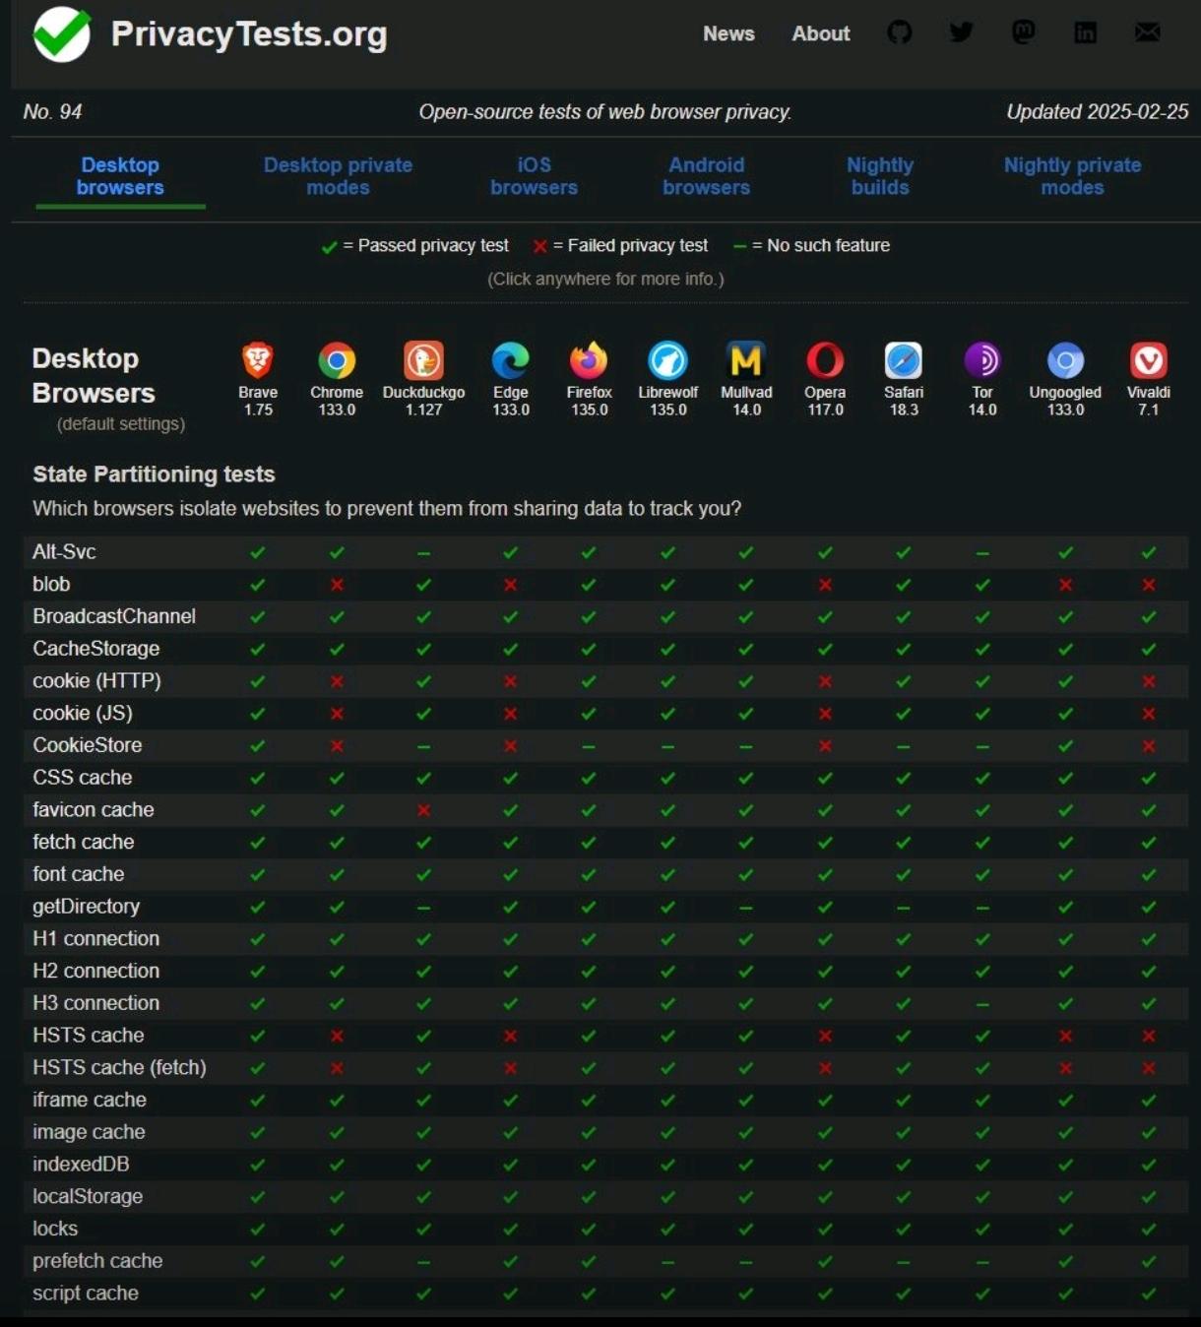Viewport: 1201px width, 1327px height.
Task: Click the email envelope icon
Action: (1147, 32)
